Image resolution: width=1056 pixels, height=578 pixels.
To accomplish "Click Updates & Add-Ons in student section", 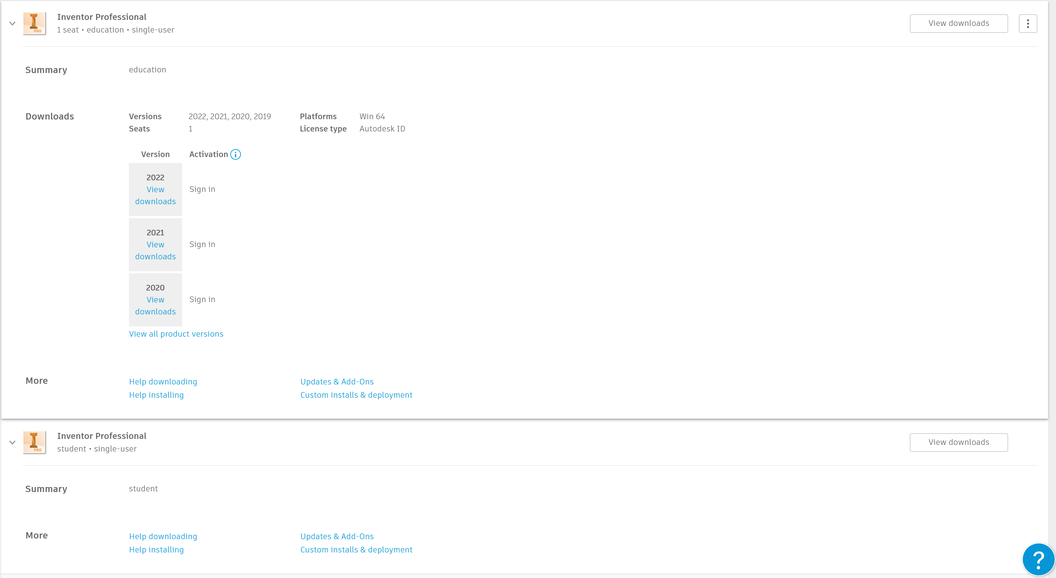I will tap(337, 537).
